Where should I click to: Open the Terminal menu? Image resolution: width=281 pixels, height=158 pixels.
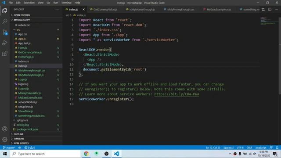[66, 3]
